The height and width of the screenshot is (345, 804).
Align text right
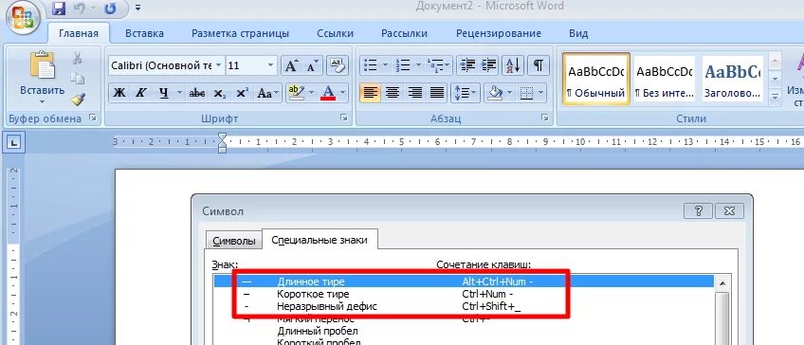pos(414,93)
